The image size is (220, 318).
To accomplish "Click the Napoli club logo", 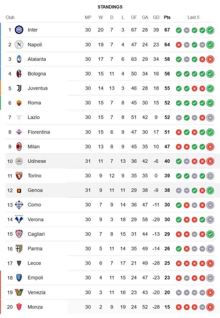I will [x=19, y=45].
